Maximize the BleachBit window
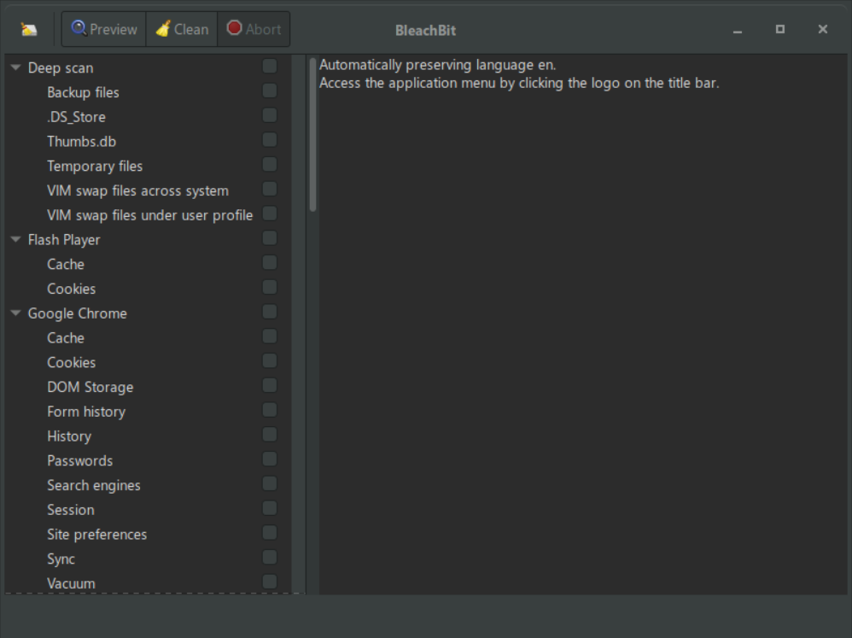Screen dimensions: 852x638 coord(780,29)
